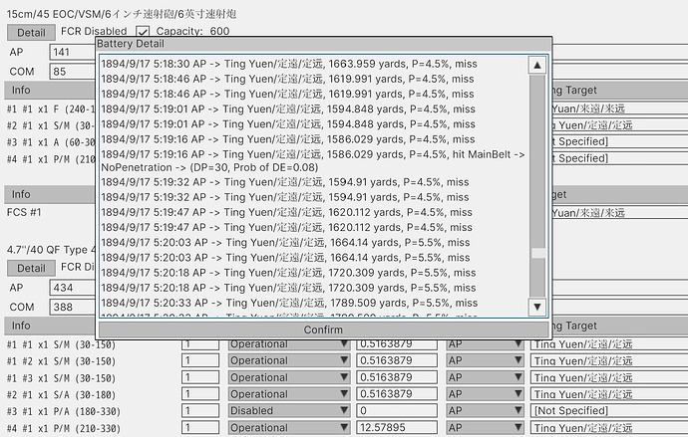Expand AP shell type dropdown for S/A (30-180) gun
688x437 pixels.
click(486, 394)
